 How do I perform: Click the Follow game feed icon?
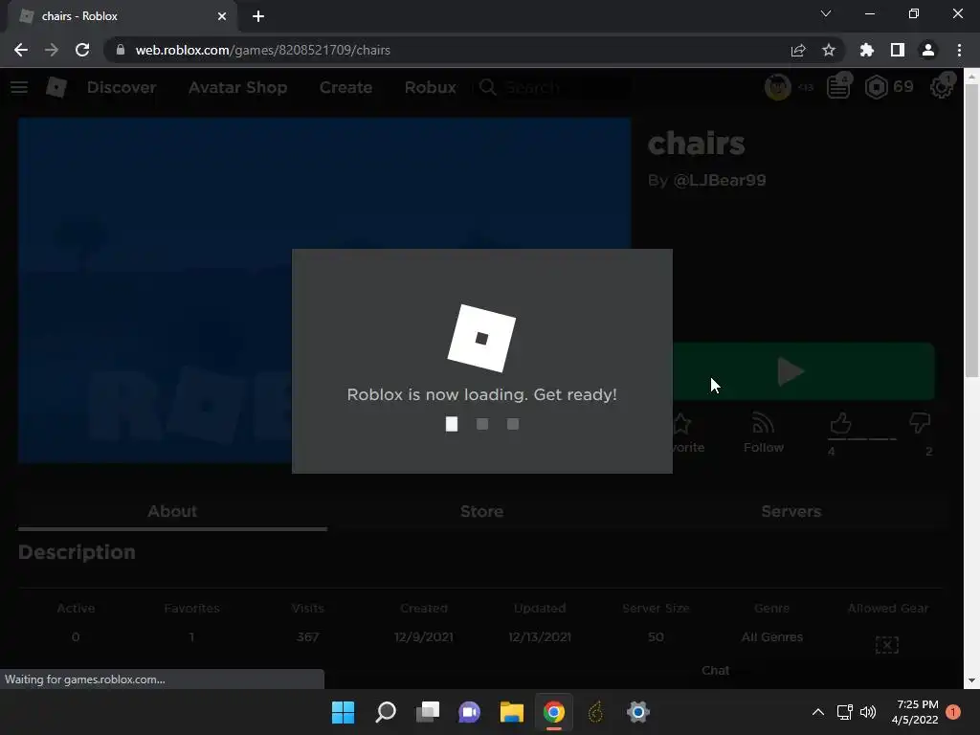click(763, 424)
